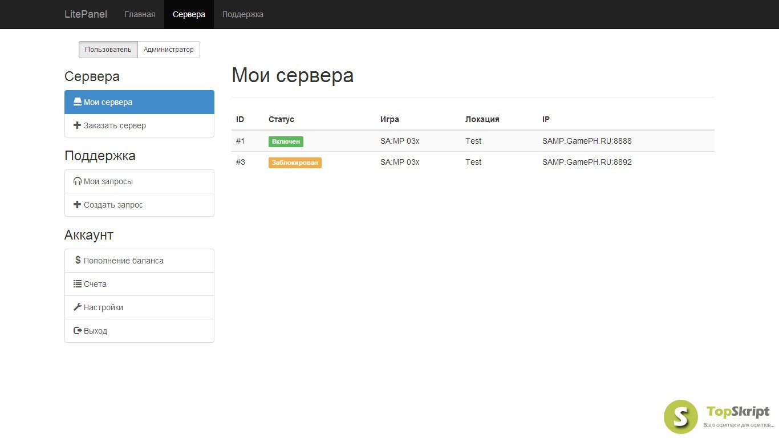Select Создать запрос in the sidebar
The image size is (779, 438).
point(139,205)
